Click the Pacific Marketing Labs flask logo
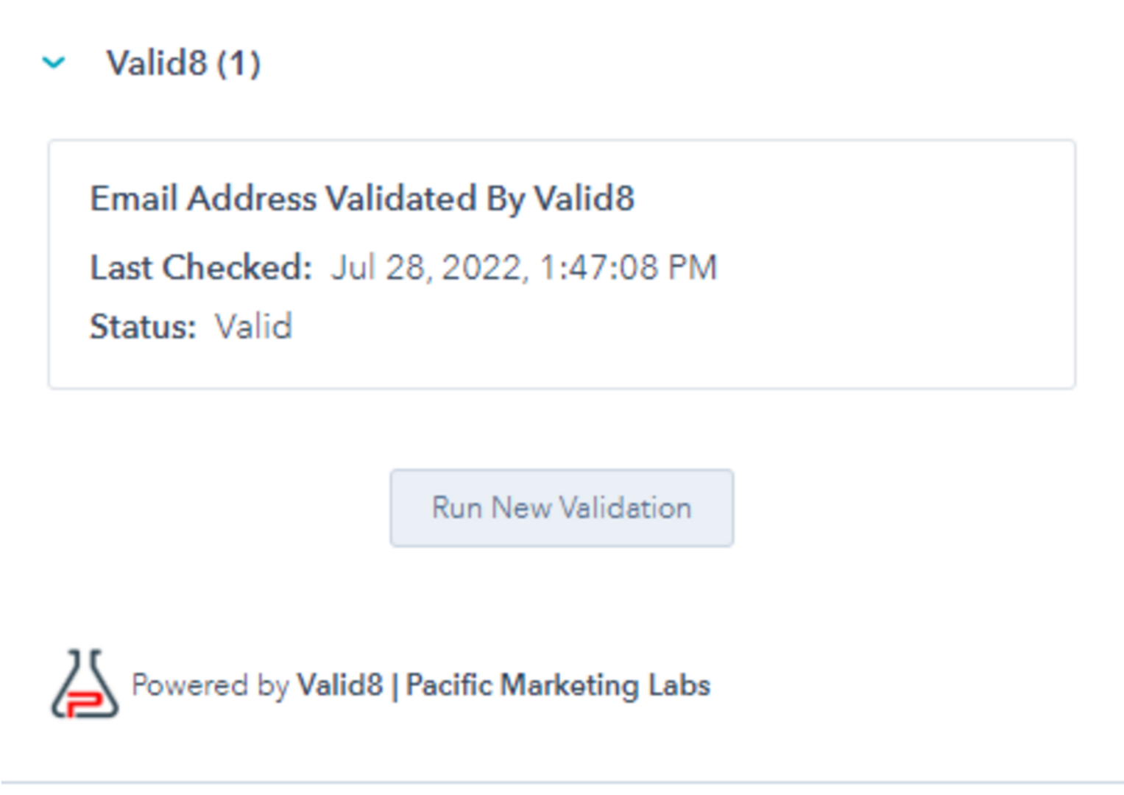The height and width of the screenshot is (795, 1124). 84,684
